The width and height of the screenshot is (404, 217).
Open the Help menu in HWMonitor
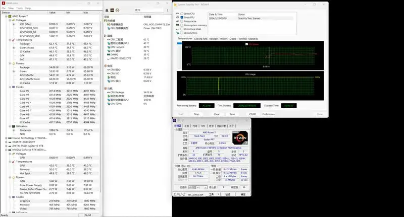[28, 8]
